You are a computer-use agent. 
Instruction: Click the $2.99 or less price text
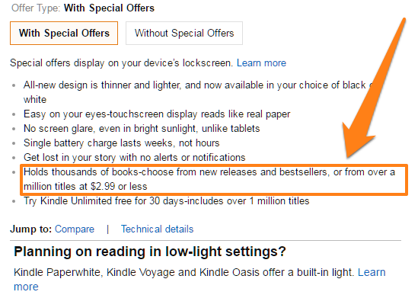pyautogui.click(x=119, y=186)
